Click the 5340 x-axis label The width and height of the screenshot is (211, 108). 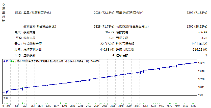pyautogui.click(x=193, y=106)
